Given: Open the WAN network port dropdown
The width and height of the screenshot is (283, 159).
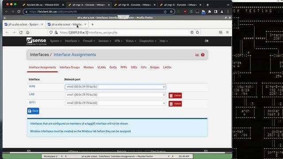Looking at the screenshot, I should click(115, 87).
